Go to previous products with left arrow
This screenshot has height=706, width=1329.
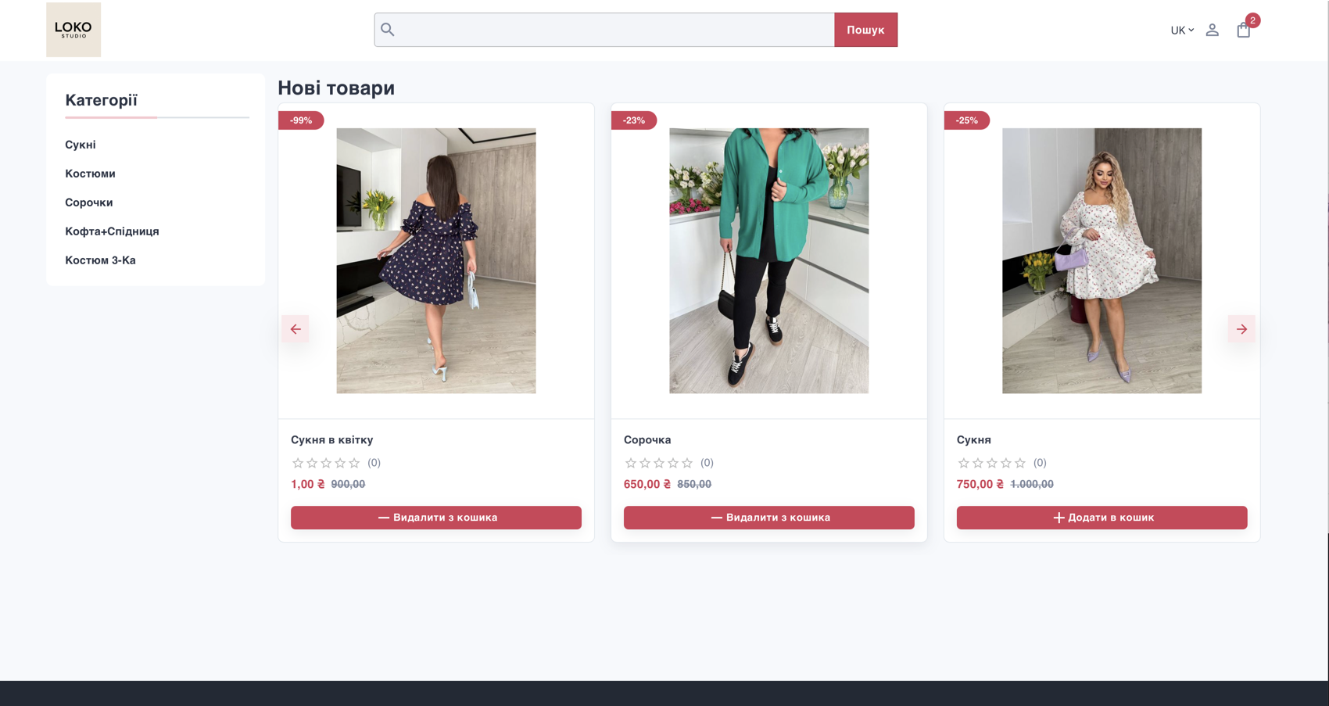point(296,329)
